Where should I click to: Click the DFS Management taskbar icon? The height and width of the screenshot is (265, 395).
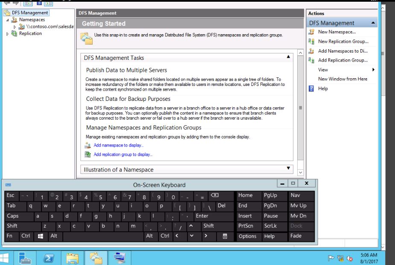96,258
